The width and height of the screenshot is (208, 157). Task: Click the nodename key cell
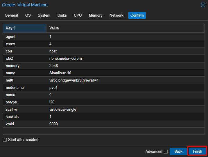(x=24, y=88)
